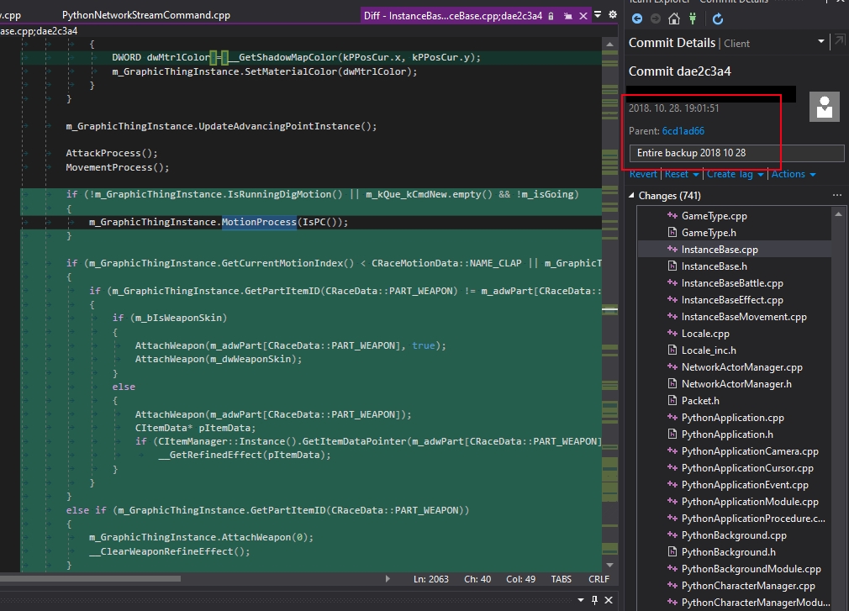Click the Packet.h header file icon
Screen dimensions: 849x611
[x=672, y=401]
